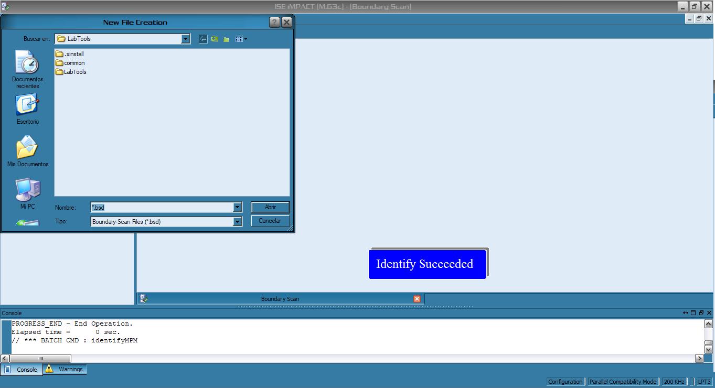Screen dimensions: 715x388
Task: Click the 'PROGRESS_END - End Operation.' console line
Action: (72, 324)
